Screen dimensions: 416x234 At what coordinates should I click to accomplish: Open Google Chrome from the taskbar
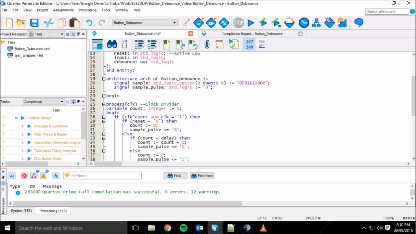click(167, 228)
